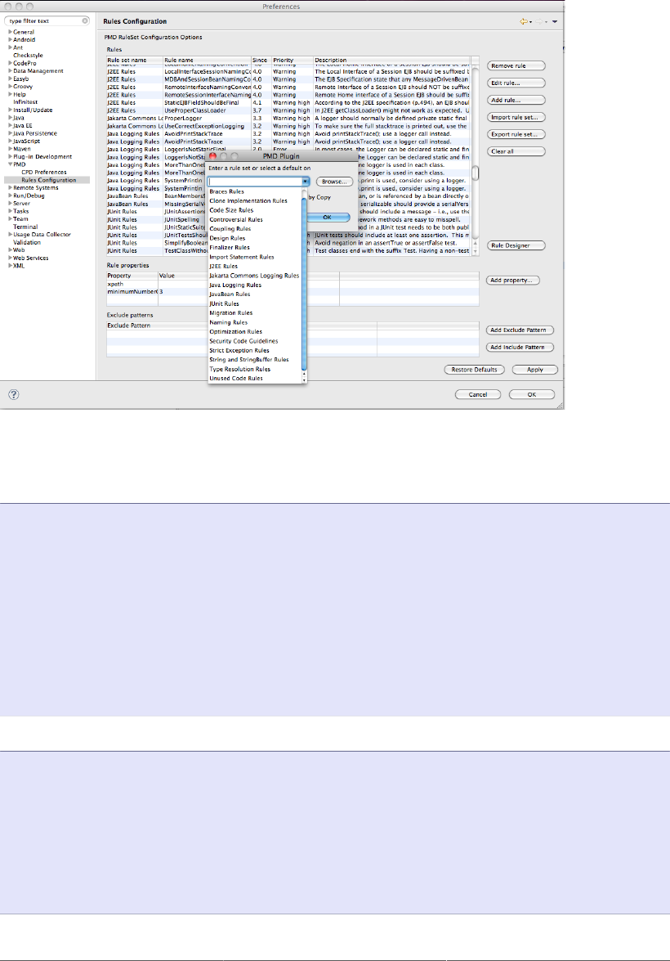Click the Edit rule... button
The height and width of the screenshot is (961, 670).
(x=516, y=83)
